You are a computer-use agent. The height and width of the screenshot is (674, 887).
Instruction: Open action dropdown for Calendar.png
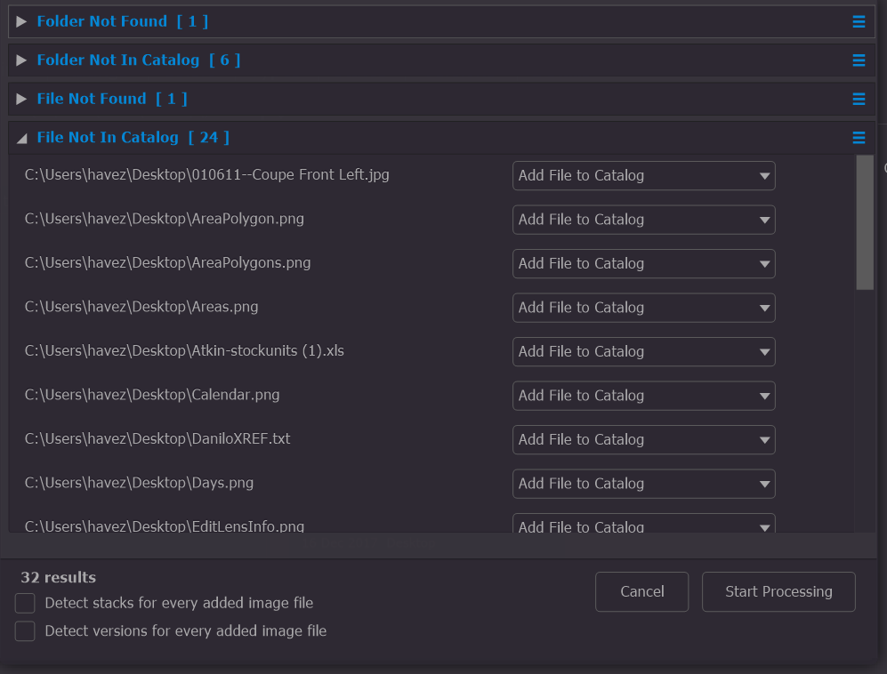point(644,396)
